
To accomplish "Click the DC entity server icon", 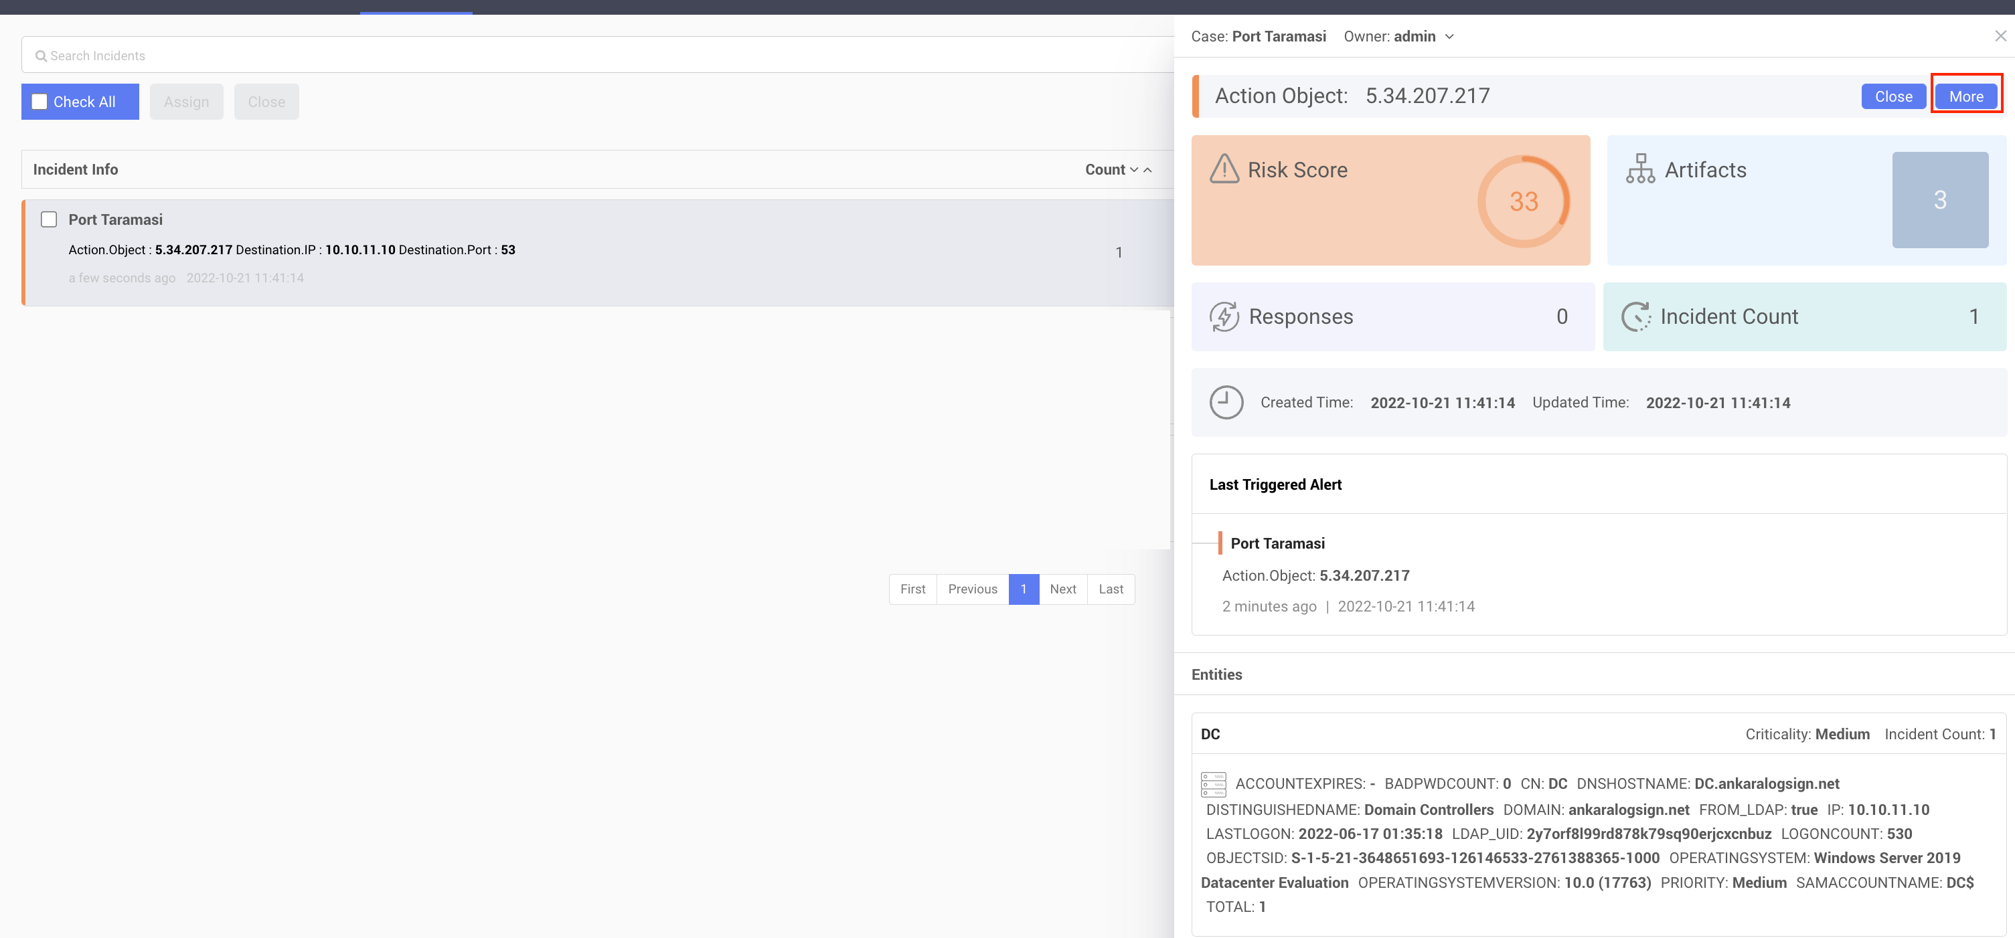I will click(1213, 784).
